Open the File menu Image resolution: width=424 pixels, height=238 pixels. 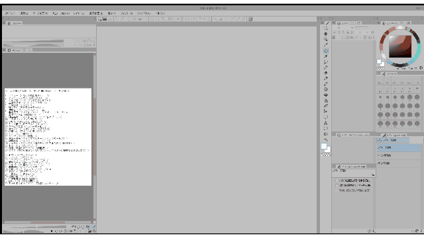[10, 13]
